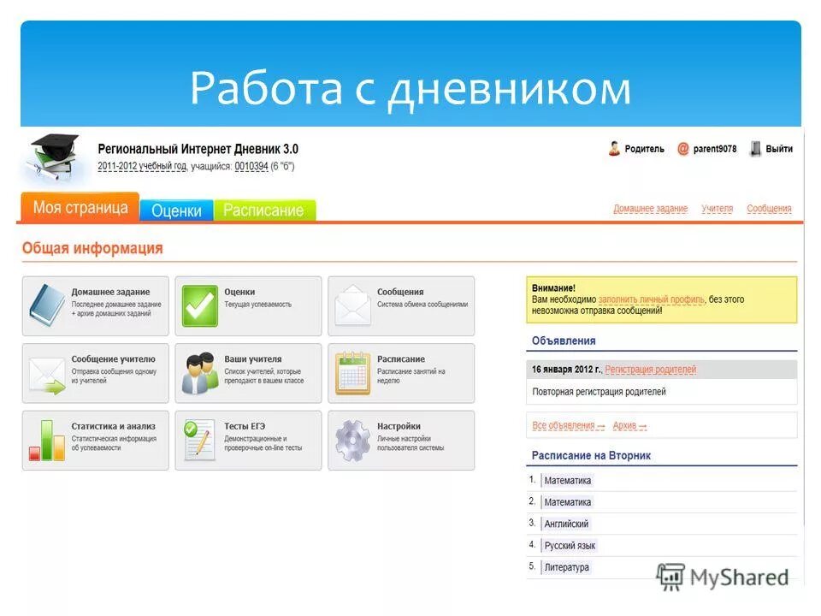
Task: Click the @ icon next to parent9078
Action: (682, 149)
